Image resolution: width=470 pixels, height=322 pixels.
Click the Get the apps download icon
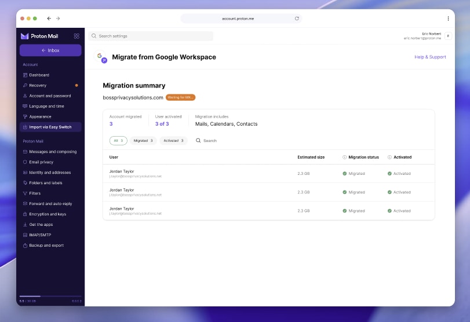pyautogui.click(x=25, y=225)
